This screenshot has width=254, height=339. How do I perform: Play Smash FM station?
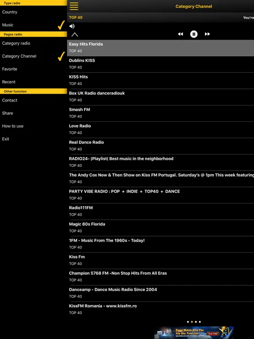coord(161,113)
